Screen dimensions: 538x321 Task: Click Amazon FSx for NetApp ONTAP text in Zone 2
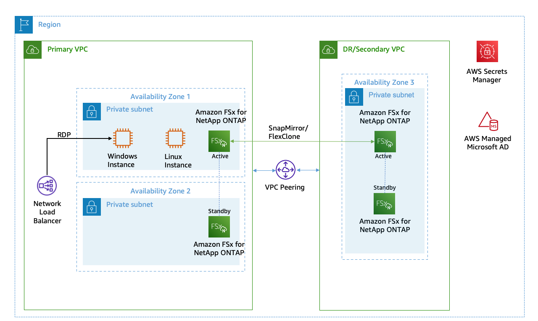[219, 248]
